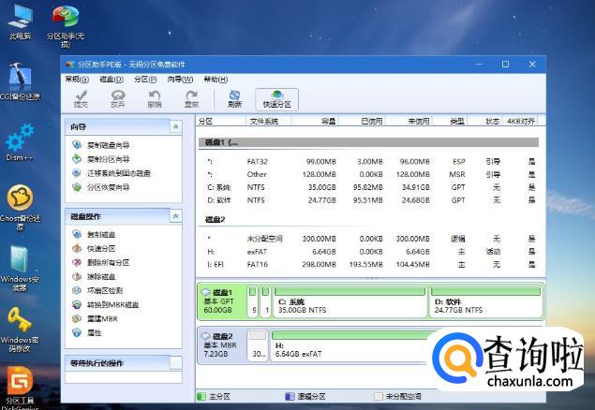Click the 重做 (Redo) toolbar icon
Image resolution: width=595 pixels, height=410 pixels.
click(191, 98)
